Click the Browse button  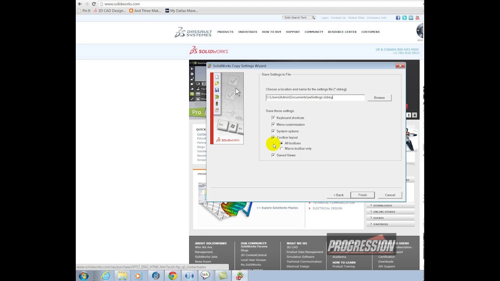(x=379, y=98)
